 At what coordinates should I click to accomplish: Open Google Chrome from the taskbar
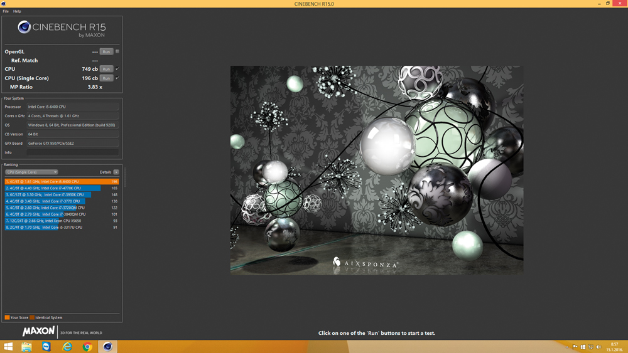[x=87, y=347]
